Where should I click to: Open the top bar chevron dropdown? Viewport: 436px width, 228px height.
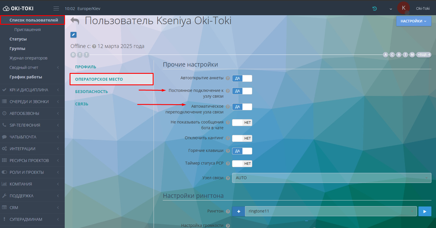pyautogui.click(x=391, y=9)
